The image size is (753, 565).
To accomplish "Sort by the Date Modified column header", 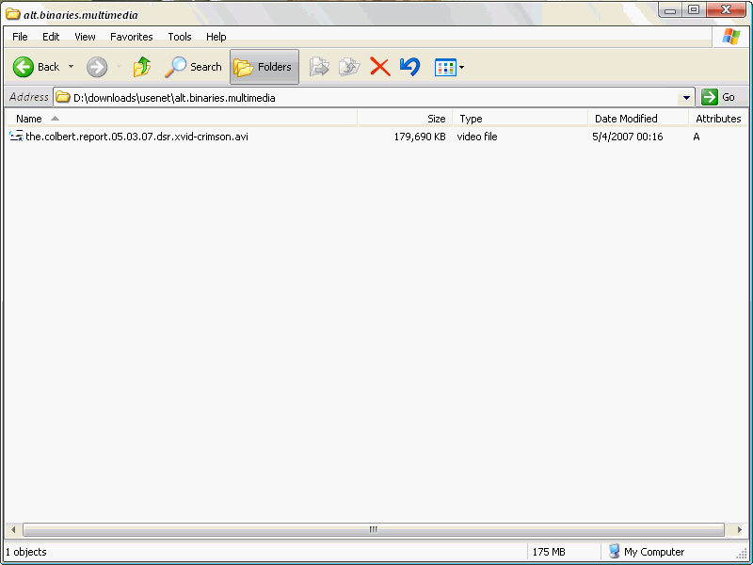I will [x=638, y=119].
